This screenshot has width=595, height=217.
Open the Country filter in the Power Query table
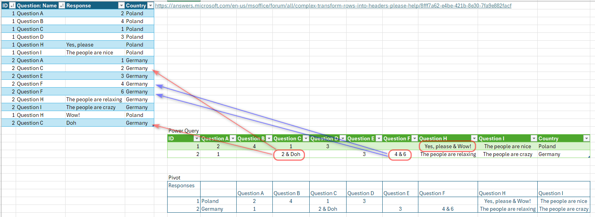586,138
